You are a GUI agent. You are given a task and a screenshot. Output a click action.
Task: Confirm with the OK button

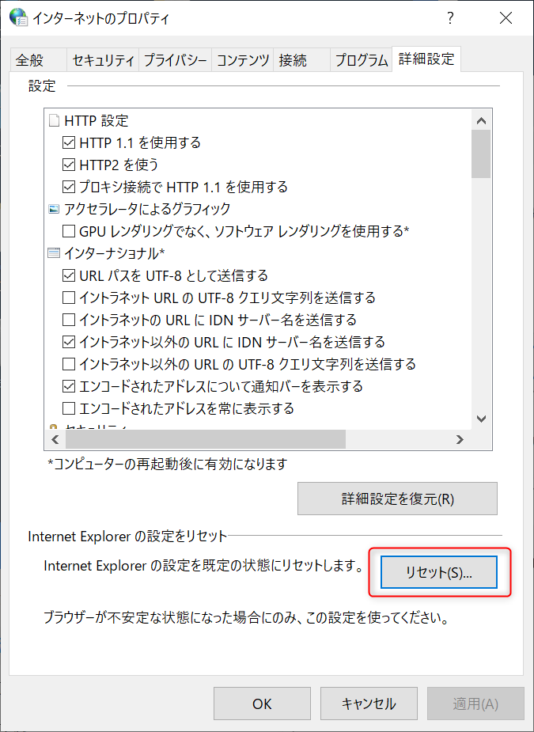click(x=262, y=704)
